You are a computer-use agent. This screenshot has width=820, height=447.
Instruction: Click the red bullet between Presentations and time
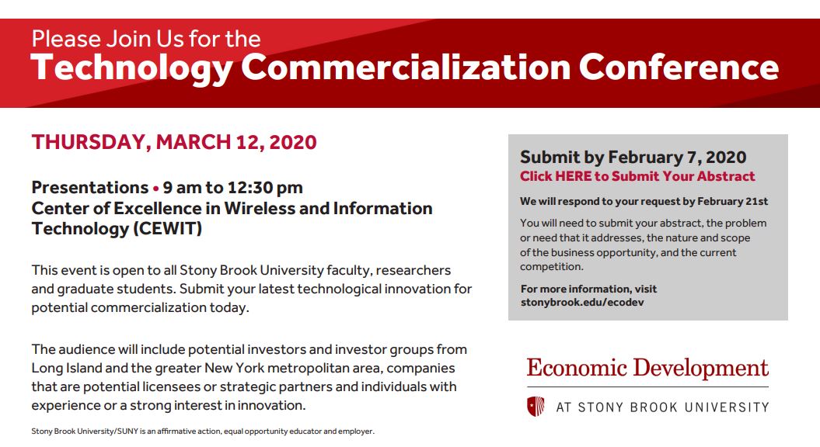pos(156,188)
